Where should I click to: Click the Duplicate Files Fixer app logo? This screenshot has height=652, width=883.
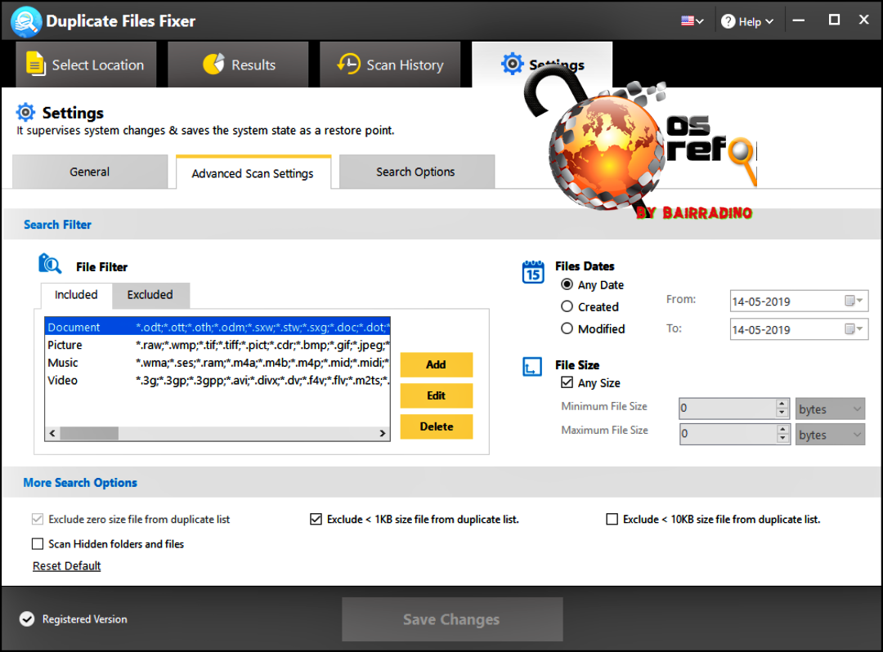point(26,21)
